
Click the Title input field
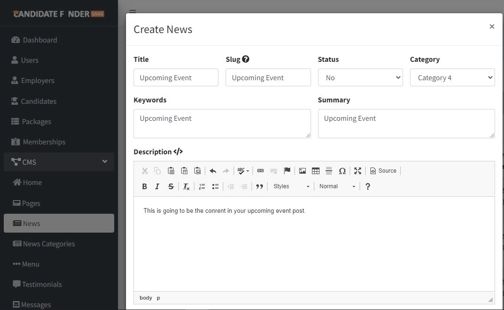(176, 77)
